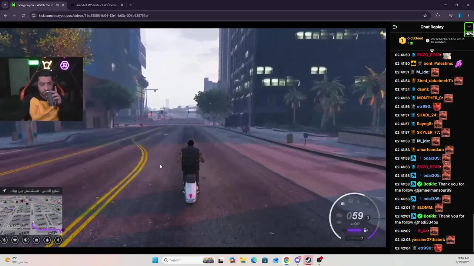The image size is (474, 266).
Task: View site information icon in address bar
Action: [x=34, y=16]
